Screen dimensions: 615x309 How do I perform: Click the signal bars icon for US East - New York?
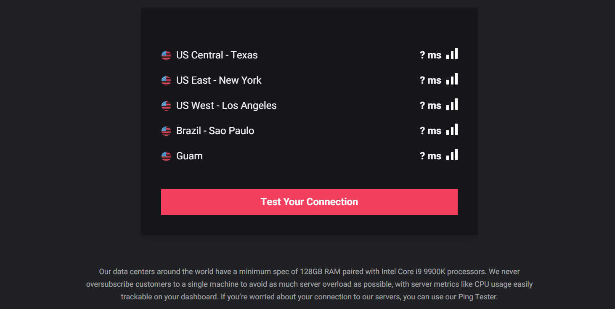click(452, 79)
